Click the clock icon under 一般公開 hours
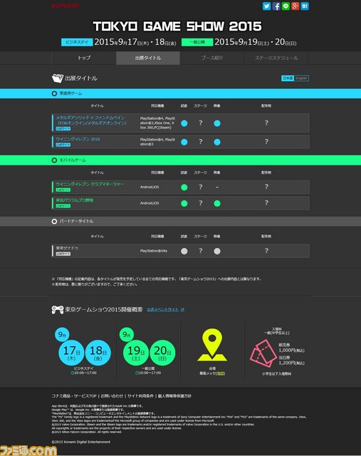This screenshot has width=361, height=456. (x=137, y=373)
